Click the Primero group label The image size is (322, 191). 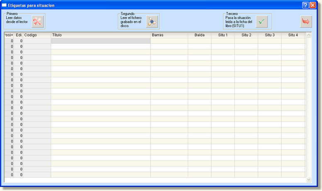[x=12, y=14]
